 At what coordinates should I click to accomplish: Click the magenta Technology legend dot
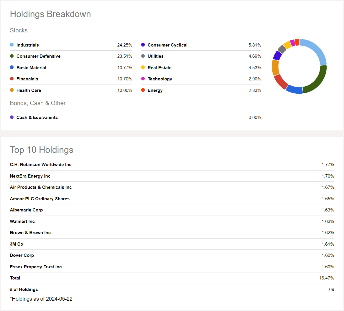pyautogui.click(x=143, y=79)
